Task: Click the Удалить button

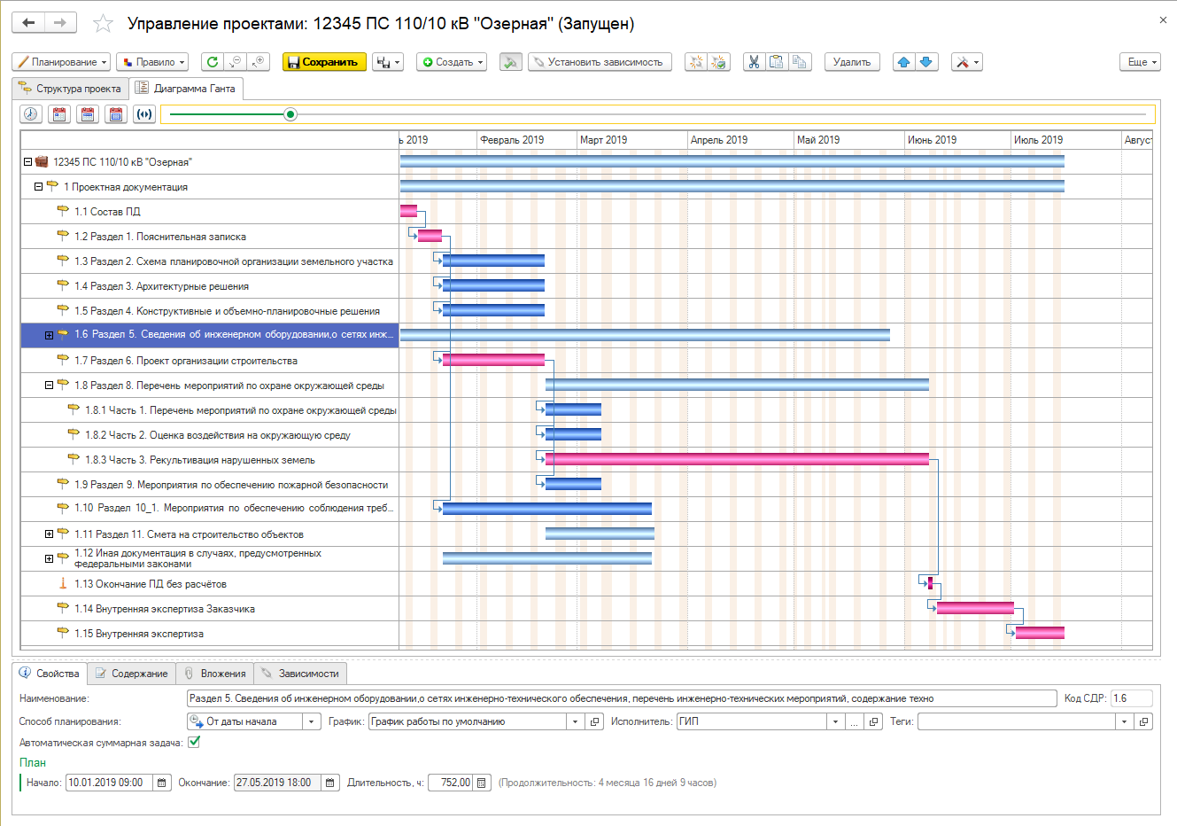Action: 852,62
